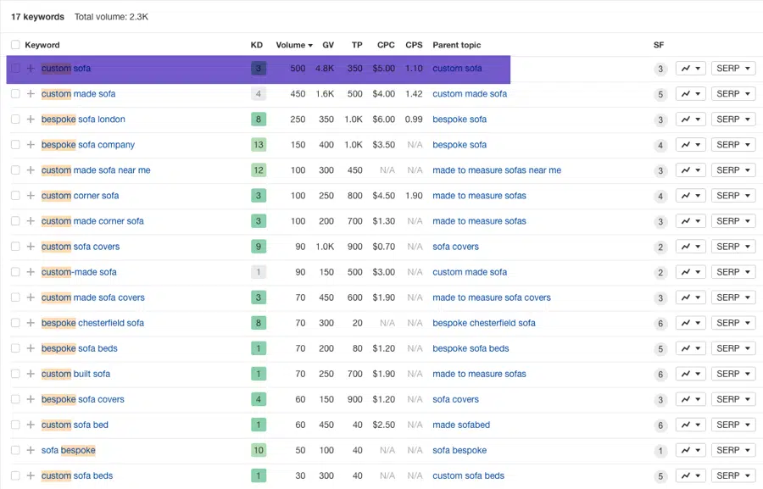Open trend chart for bespoke sofa london
Viewport: 763px width, 489px height.
click(x=690, y=119)
